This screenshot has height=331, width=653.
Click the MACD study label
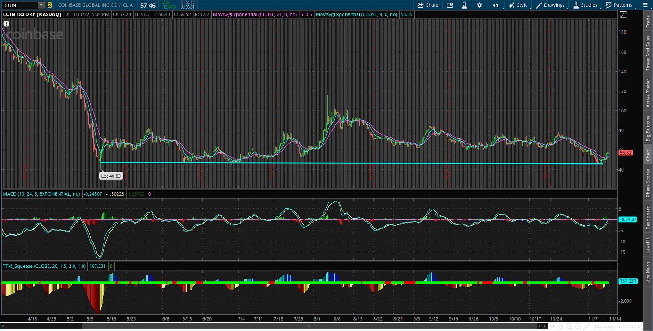[x=41, y=194]
